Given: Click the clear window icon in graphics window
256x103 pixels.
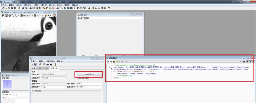Looking at the screenshot, I should [2, 16].
